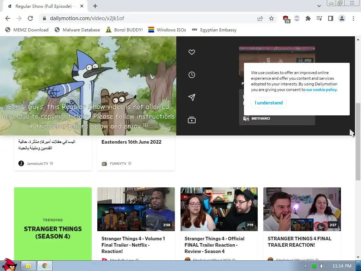This screenshot has width=361, height=271.
Task: Open the Windows ISOs bookmark
Action: (x=167, y=30)
